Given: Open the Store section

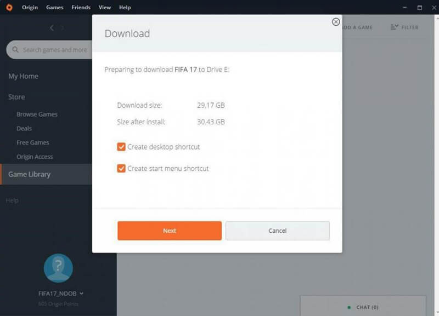Looking at the screenshot, I should (x=16, y=97).
